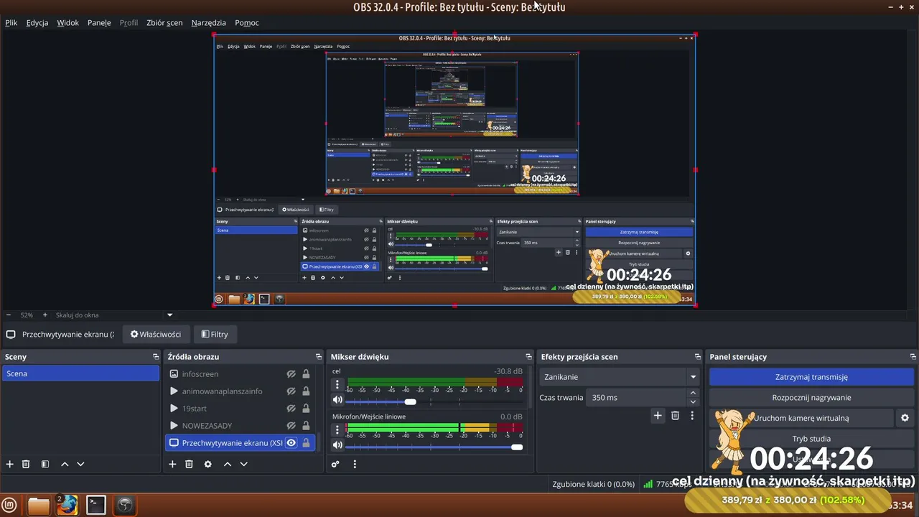Open mixer menu dots beside audio gears
This screenshot has height=517, width=919.
click(x=355, y=464)
